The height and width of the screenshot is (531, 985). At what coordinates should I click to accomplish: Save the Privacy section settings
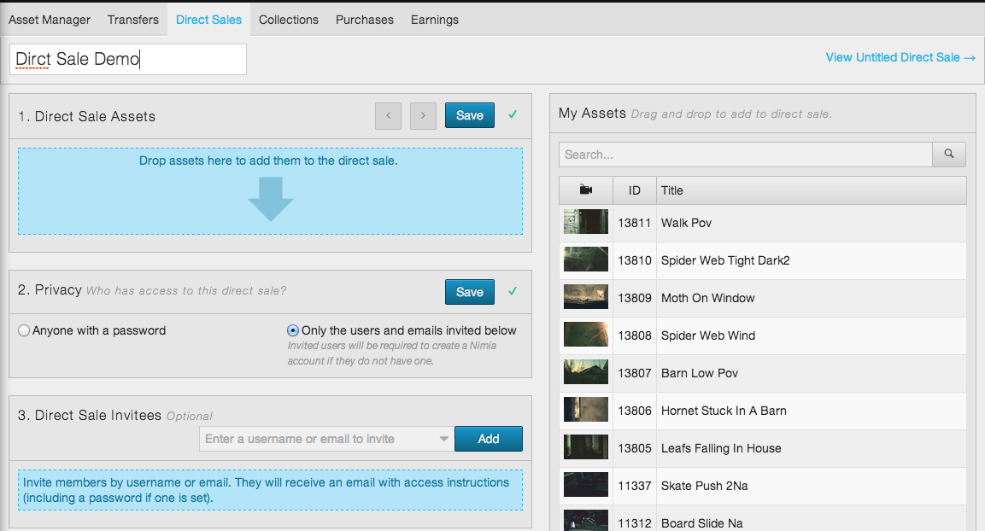[x=469, y=292]
